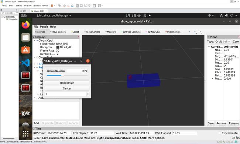
Task: Toggle the Invert Z Axis checkbox in Views
Action: click(225, 53)
